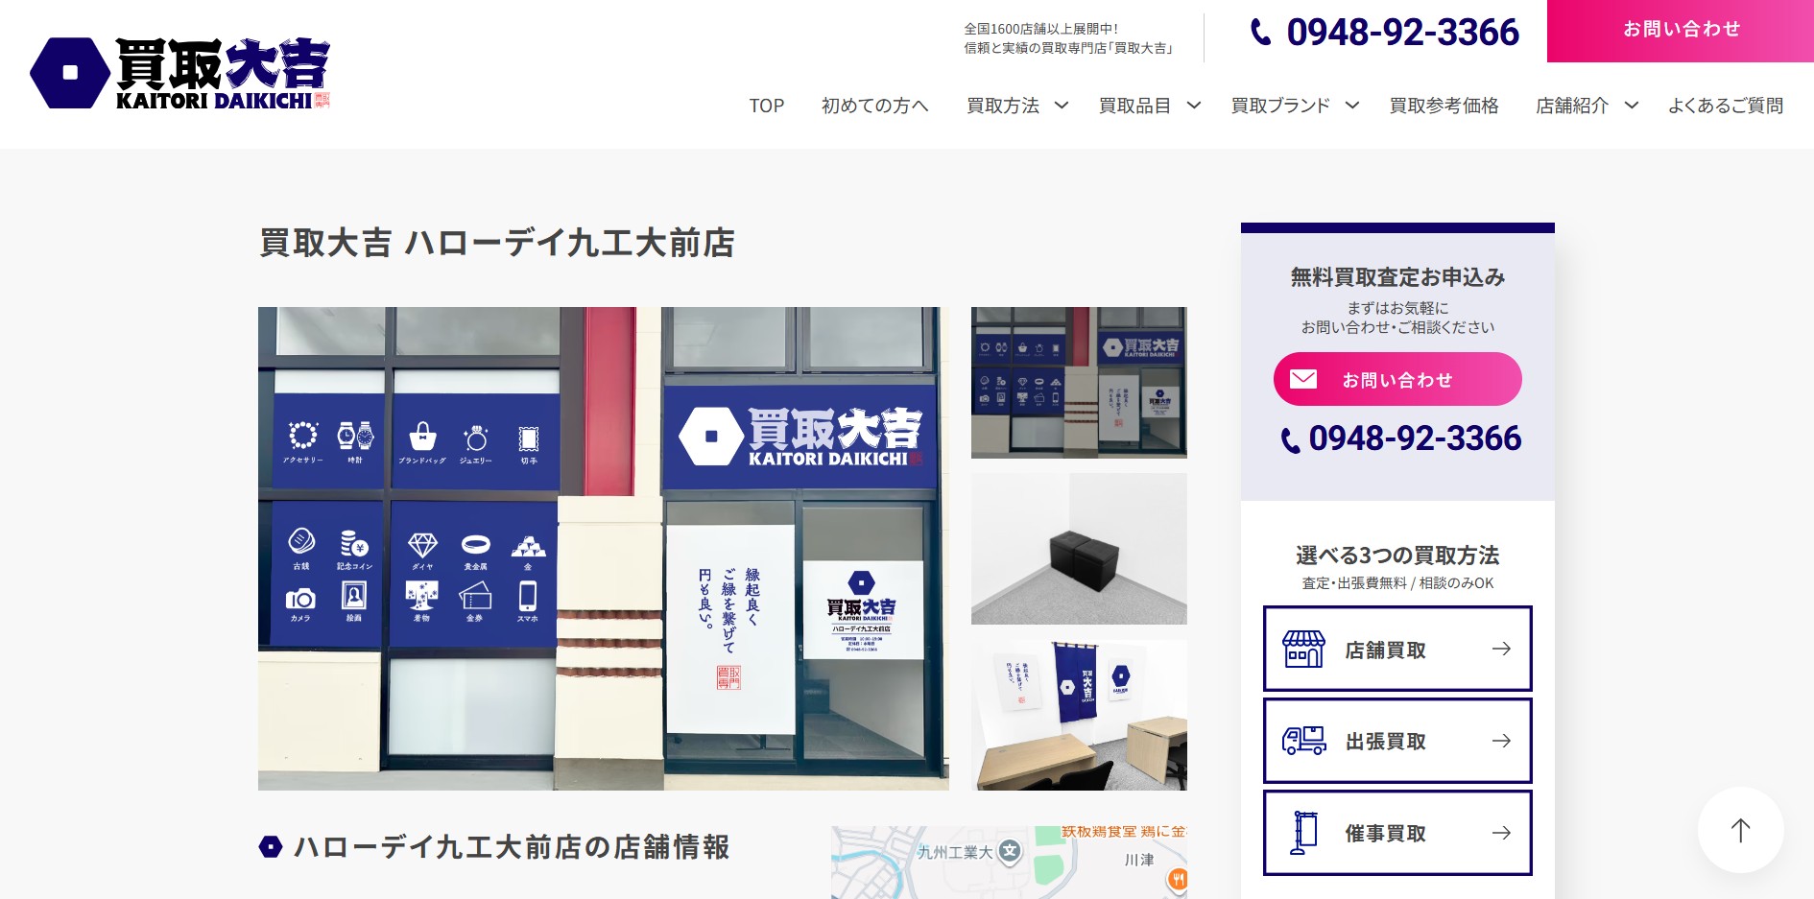Click the arrow on the 店舗買取 card
The height and width of the screenshot is (899, 1814).
1501,650
